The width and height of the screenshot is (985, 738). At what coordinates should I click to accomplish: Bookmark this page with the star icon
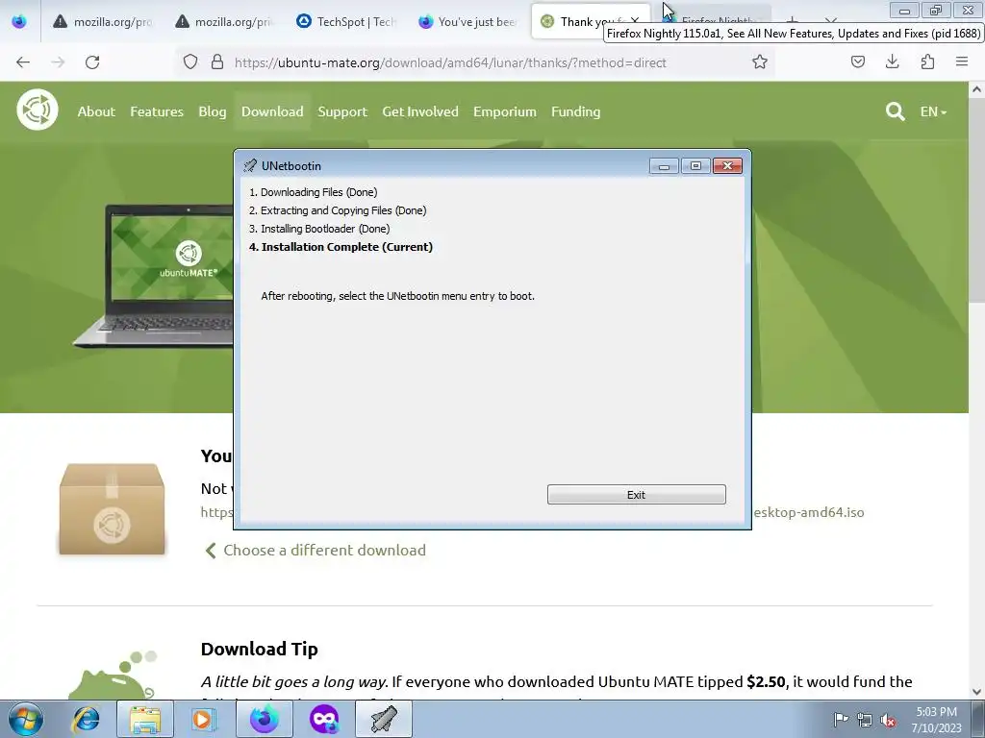[x=760, y=61]
